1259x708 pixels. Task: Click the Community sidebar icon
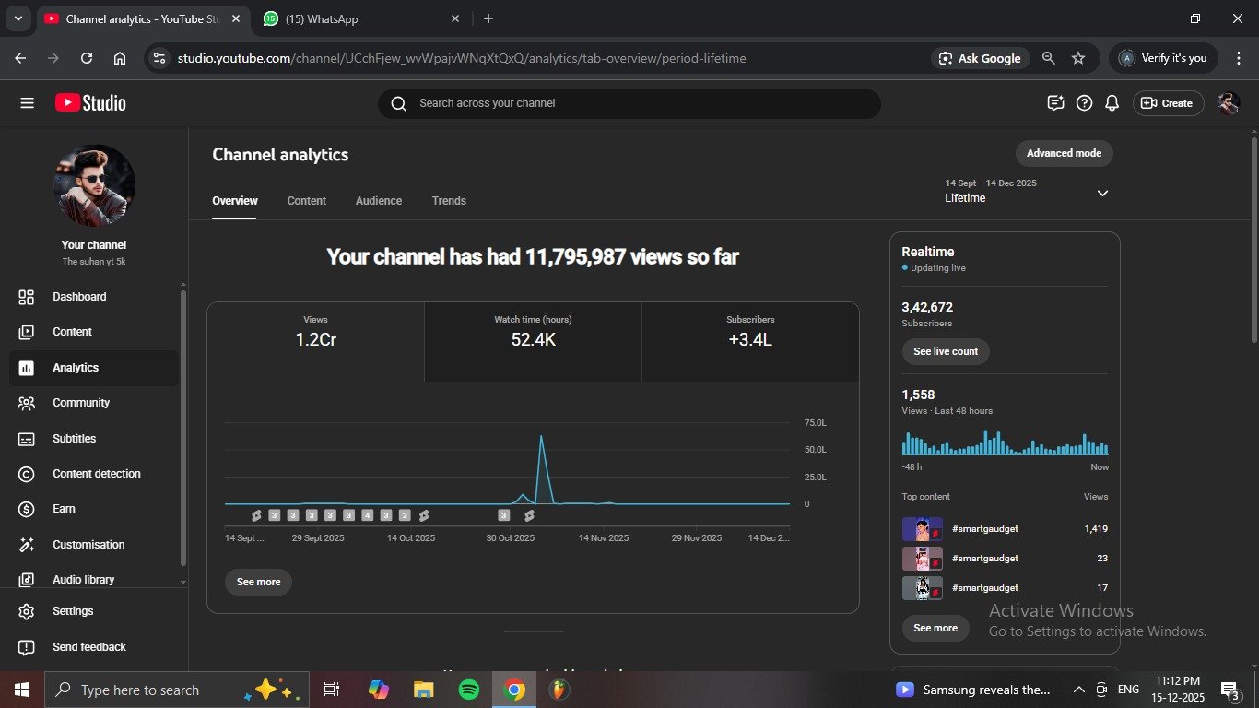[27, 403]
